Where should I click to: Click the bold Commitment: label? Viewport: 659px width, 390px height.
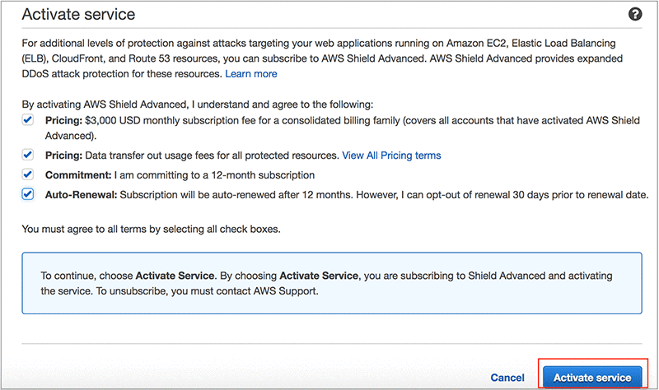78,175
